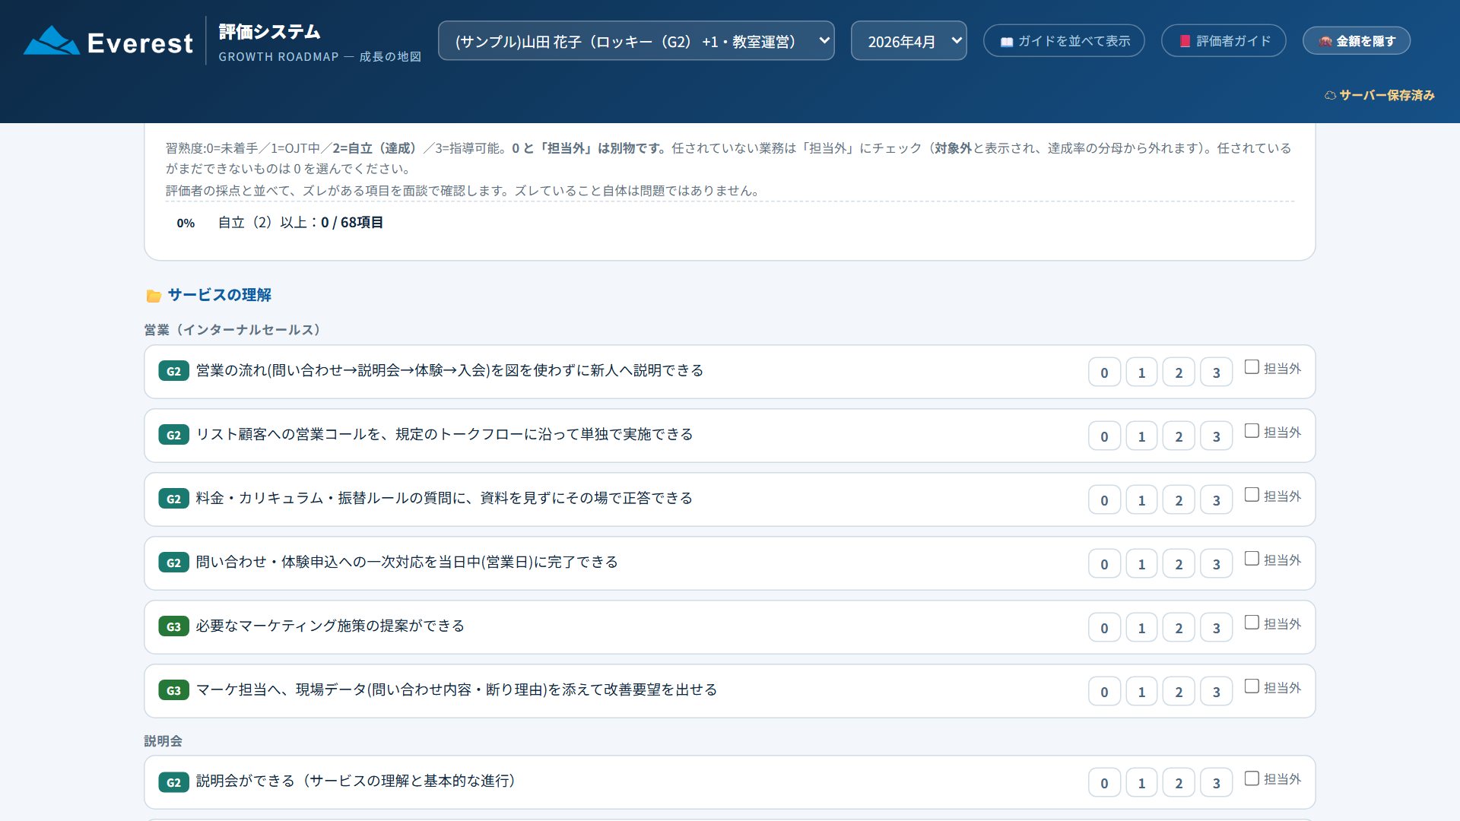Viewport: 1460px width, 821px height.
Task: Check 担当外 for 営業の流れ item
Action: click(x=1252, y=367)
